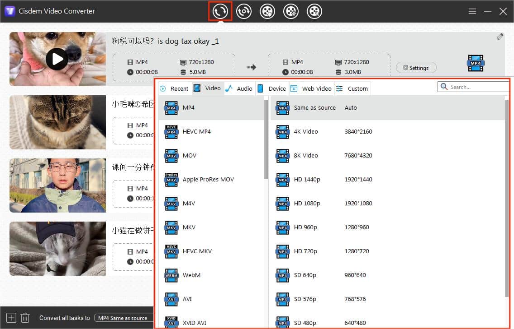The image size is (514, 329).
Task: Click the Convert mode icon in the top toolbar
Action: (220, 11)
